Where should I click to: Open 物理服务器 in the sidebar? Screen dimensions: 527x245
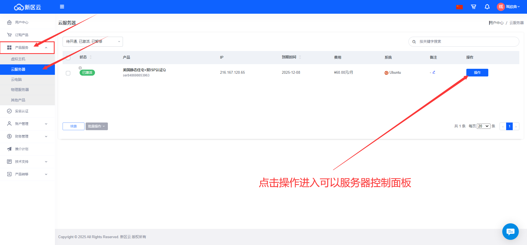(20, 90)
